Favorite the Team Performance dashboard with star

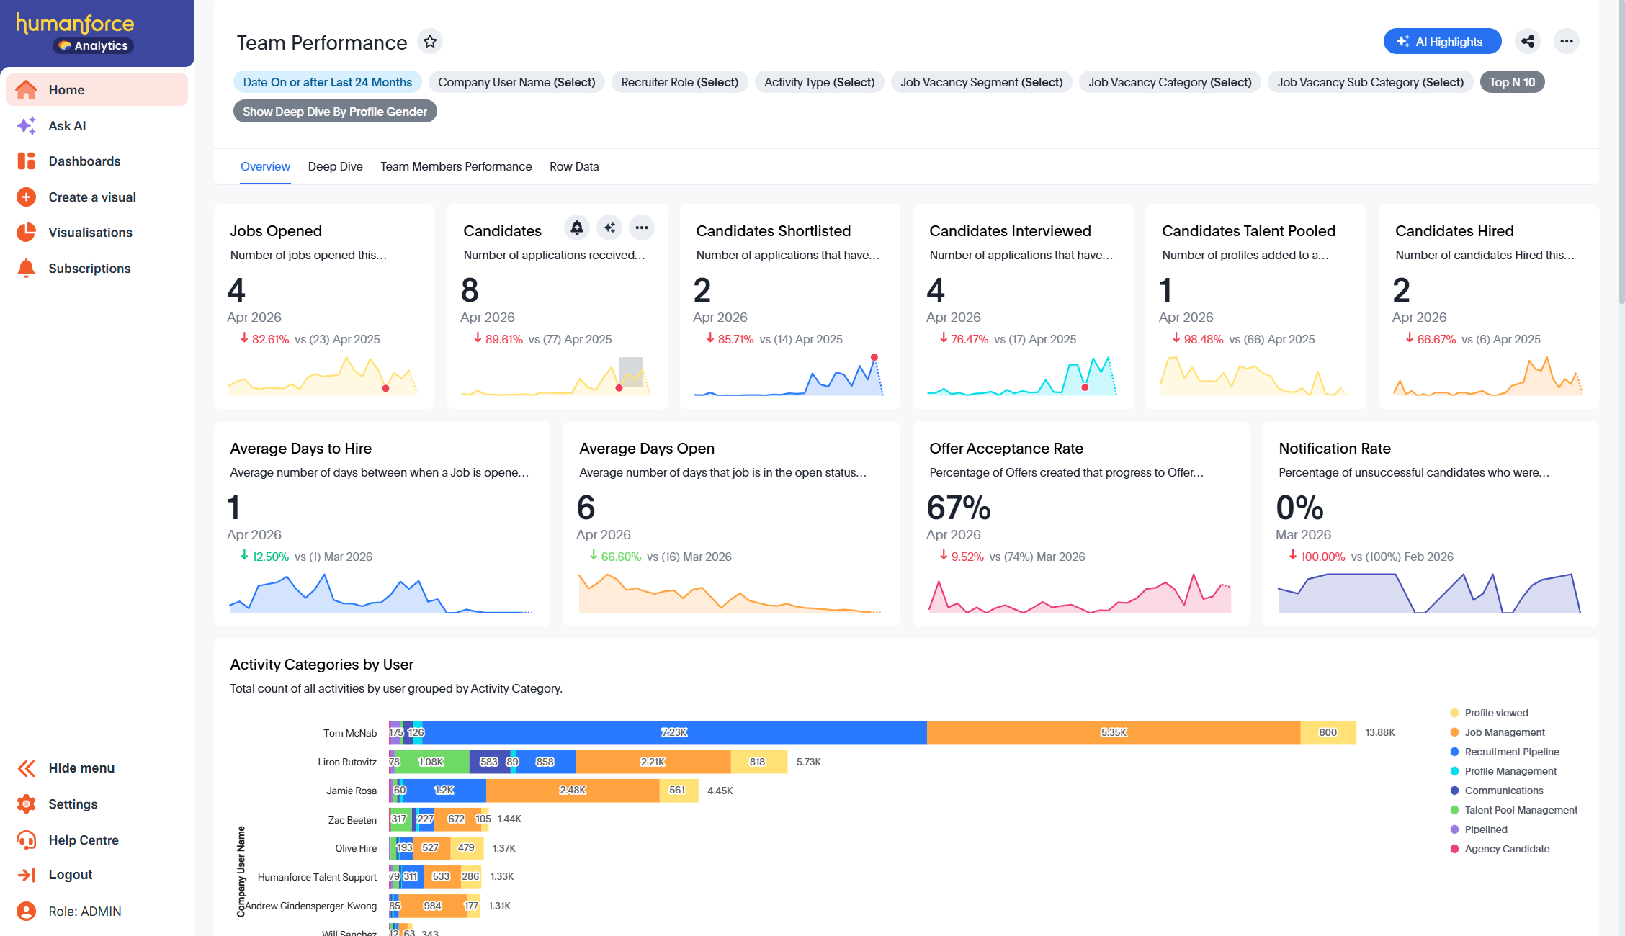pos(430,42)
